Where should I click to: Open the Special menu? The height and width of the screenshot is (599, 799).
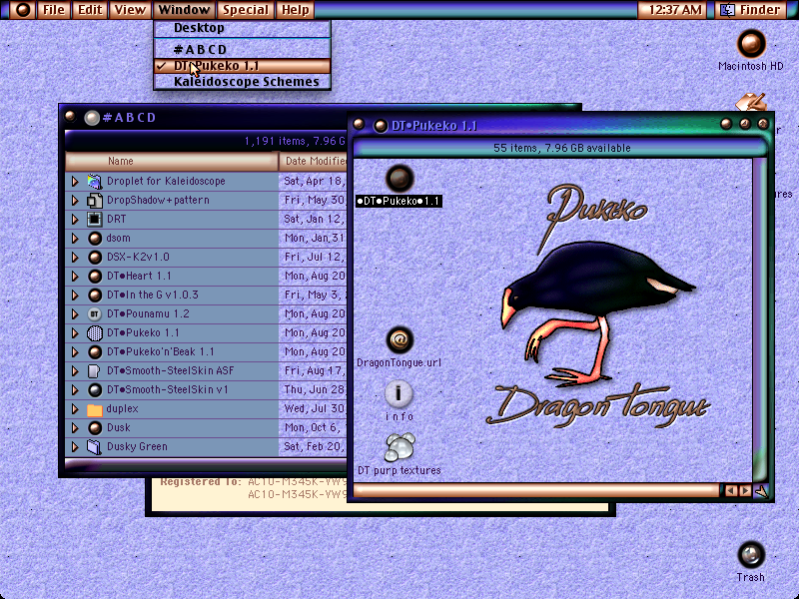click(x=246, y=10)
